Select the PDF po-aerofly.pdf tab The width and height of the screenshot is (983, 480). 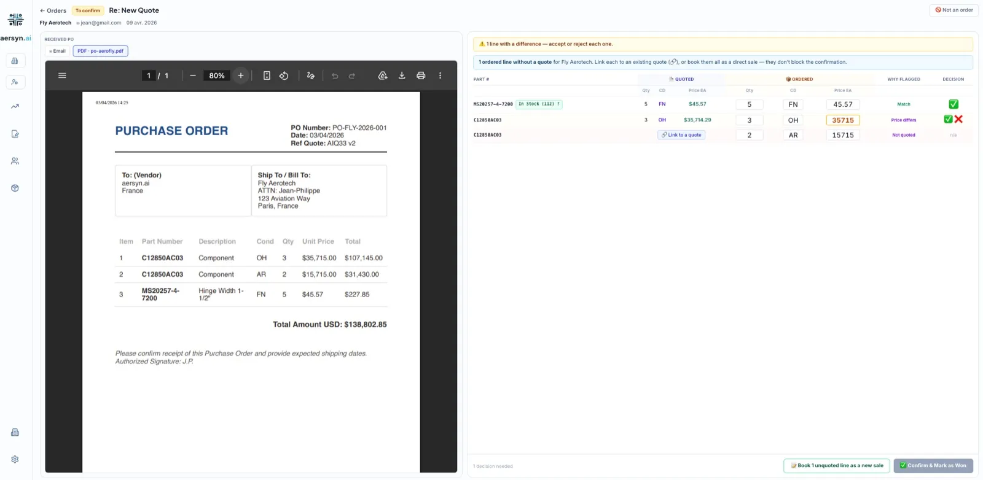pyautogui.click(x=100, y=51)
